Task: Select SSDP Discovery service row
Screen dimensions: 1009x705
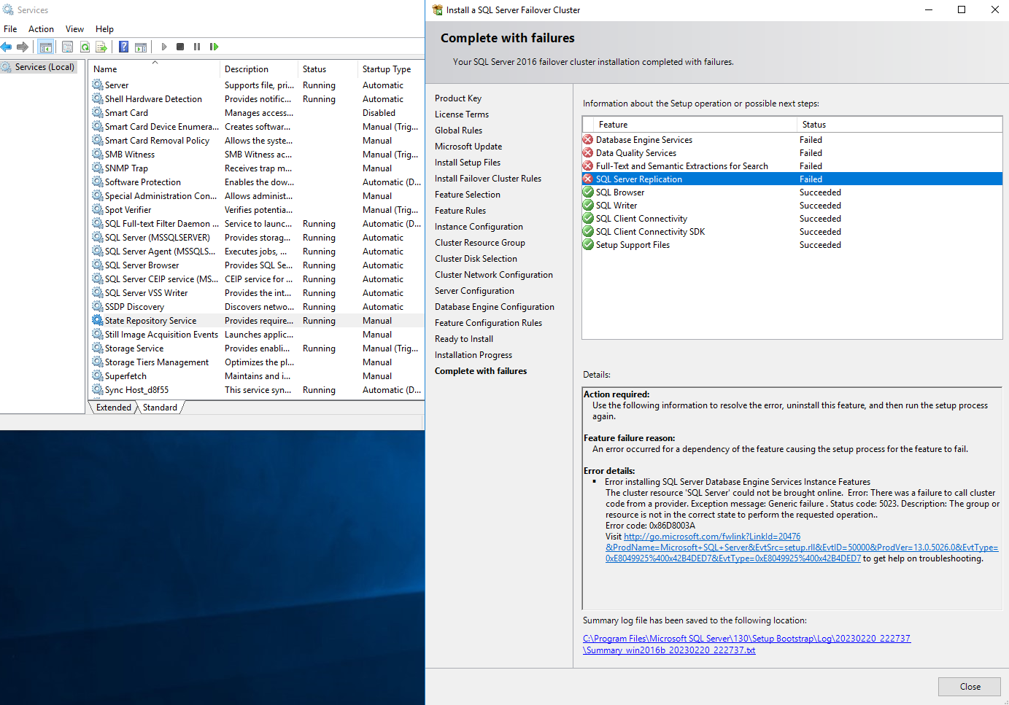Action: (257, 307)
